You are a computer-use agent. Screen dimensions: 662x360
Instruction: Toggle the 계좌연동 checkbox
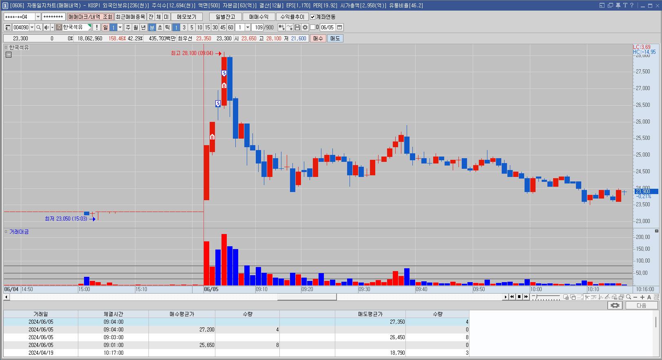pos(313,17)
